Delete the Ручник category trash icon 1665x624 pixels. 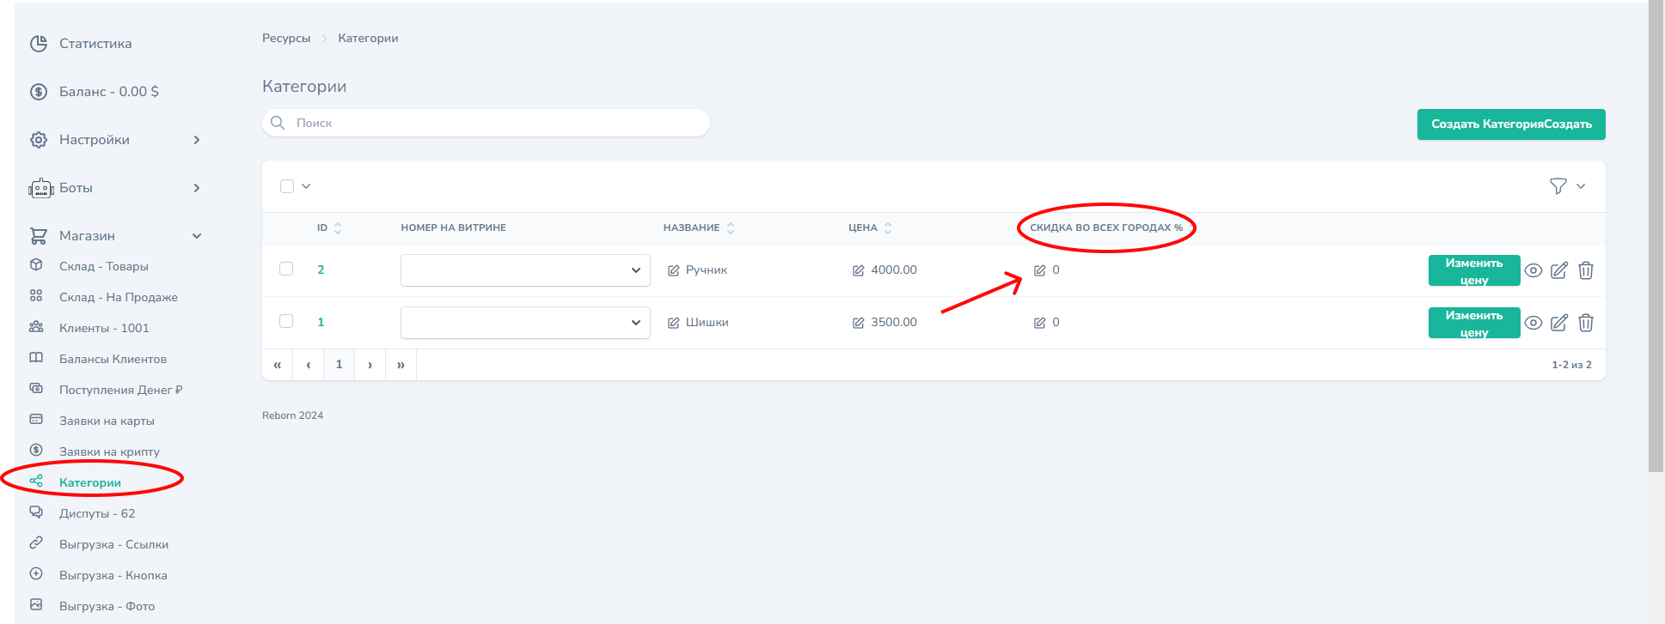[x=1586, y=270]
